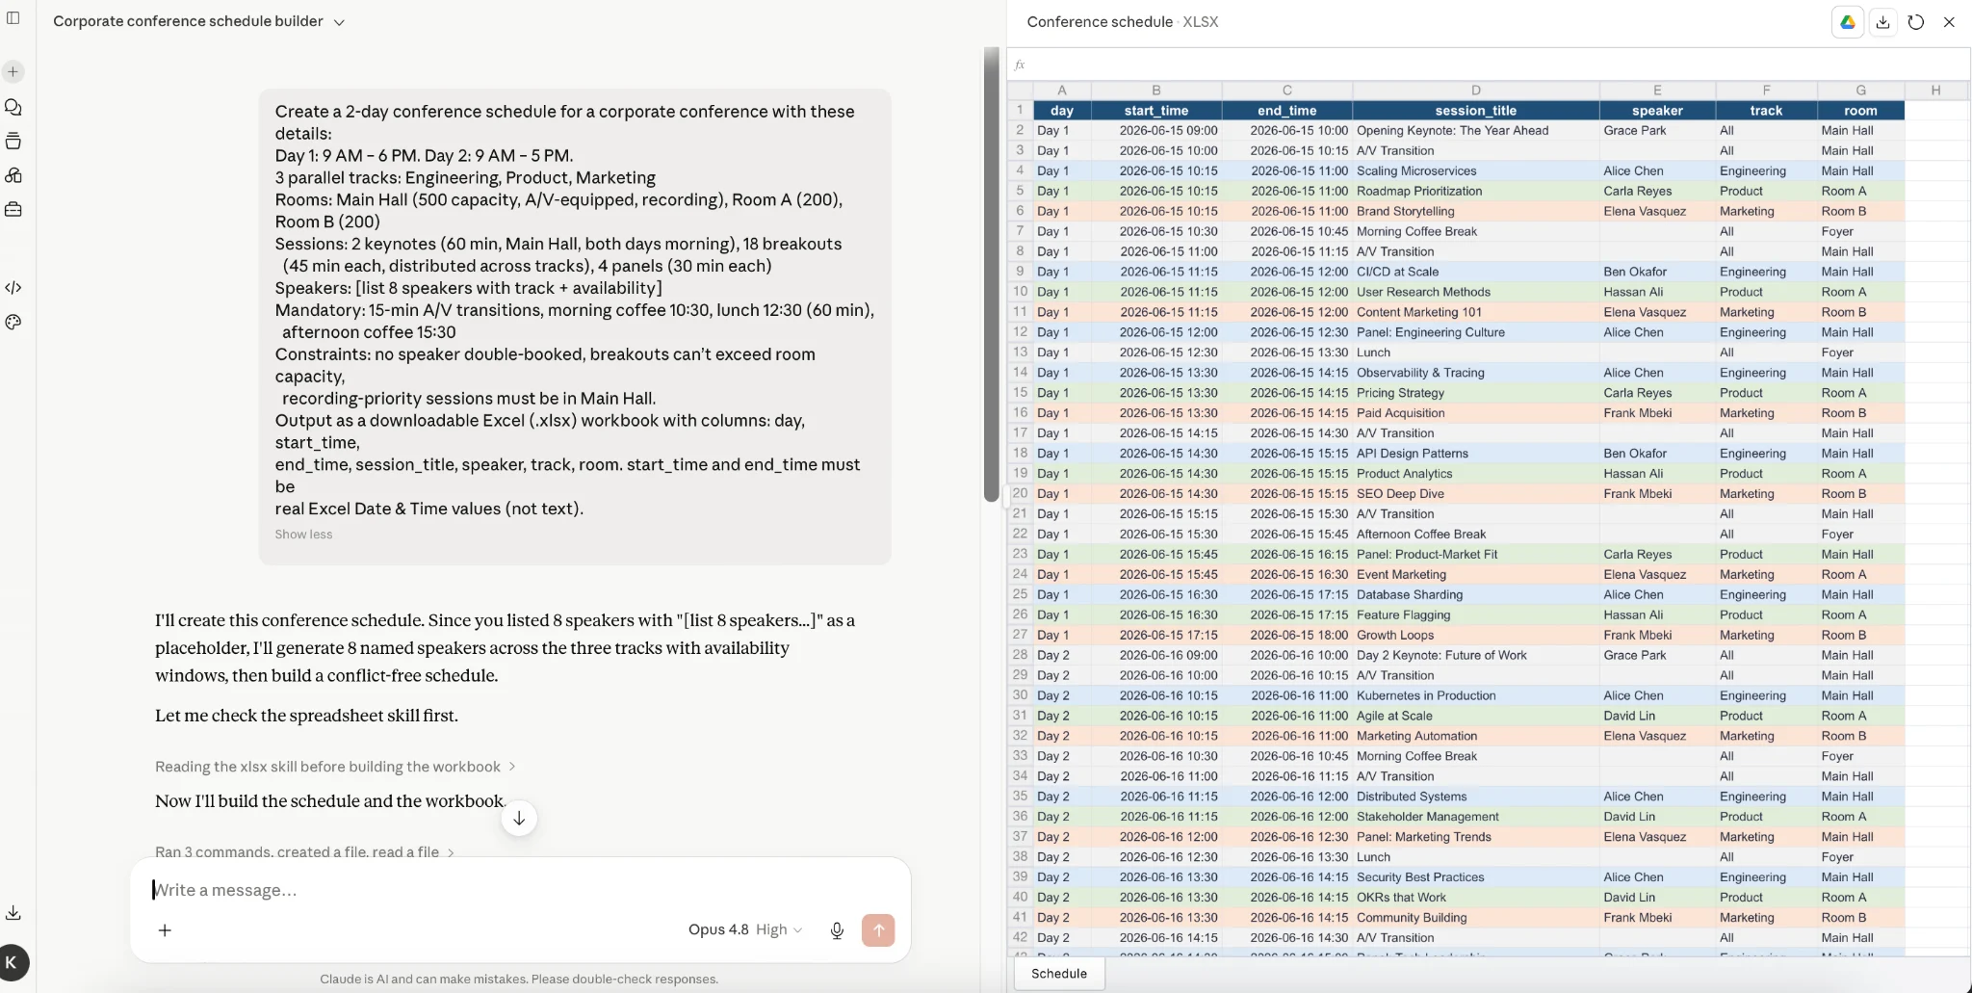Viewport: 1972px width, 993px height.
Task: Click the chat vertical scrollbar
Action: [991, 274]
